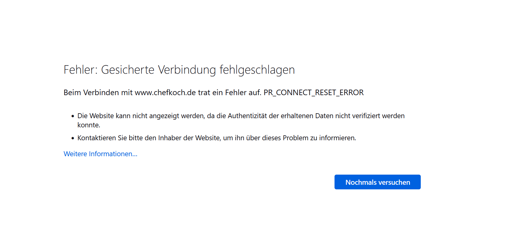Open the Weitere Informationen… link

pyautogui.click(x=100, y=154)
